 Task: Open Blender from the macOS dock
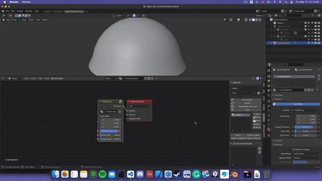tap(234, 174)
